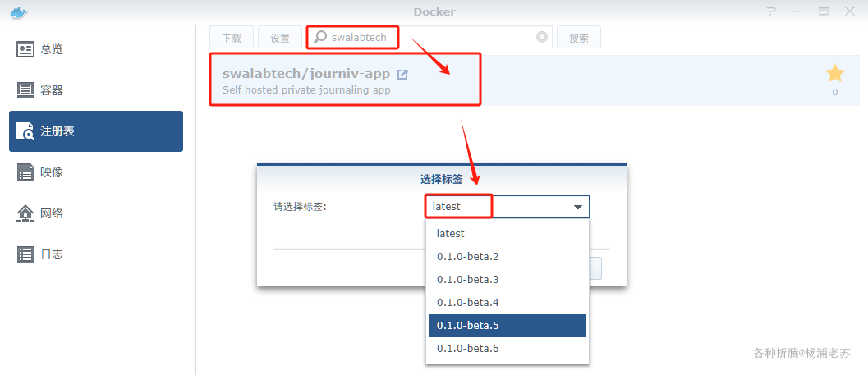Click the 映像 image list icon
The image size is (868, 375).
25,172
